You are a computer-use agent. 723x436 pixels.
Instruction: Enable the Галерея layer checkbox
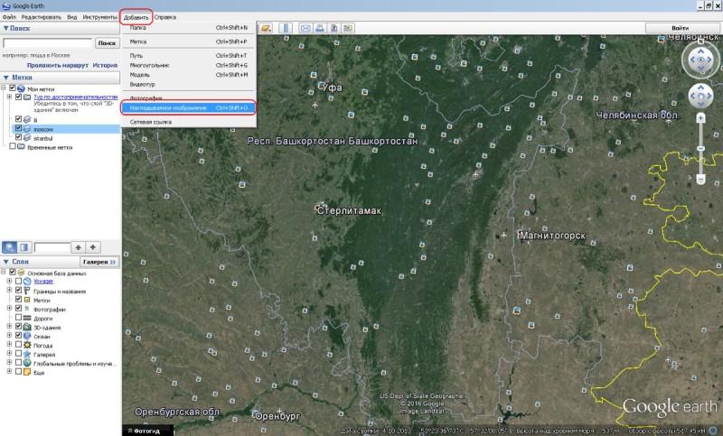click(x=18, y=354)
